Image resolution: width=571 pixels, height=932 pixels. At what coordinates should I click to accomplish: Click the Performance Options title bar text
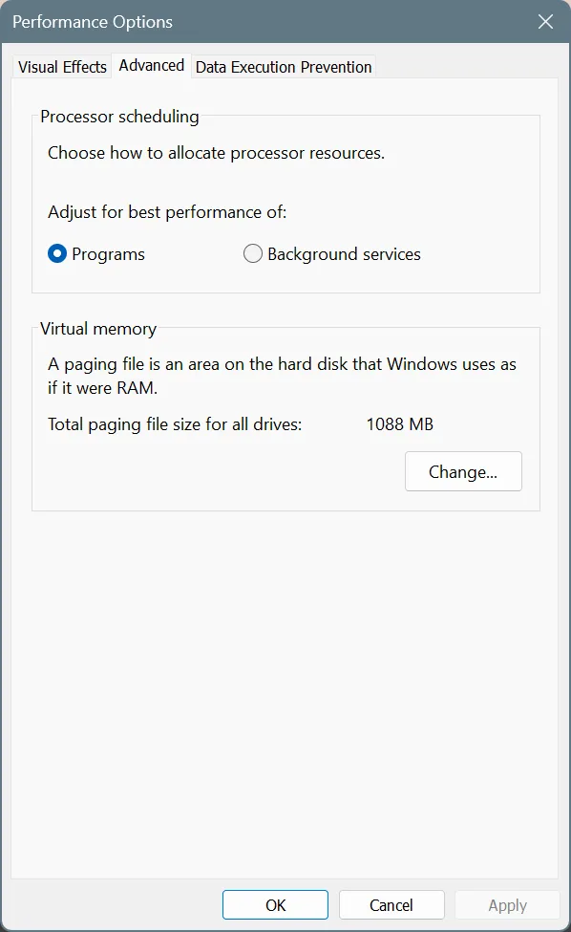93,22
